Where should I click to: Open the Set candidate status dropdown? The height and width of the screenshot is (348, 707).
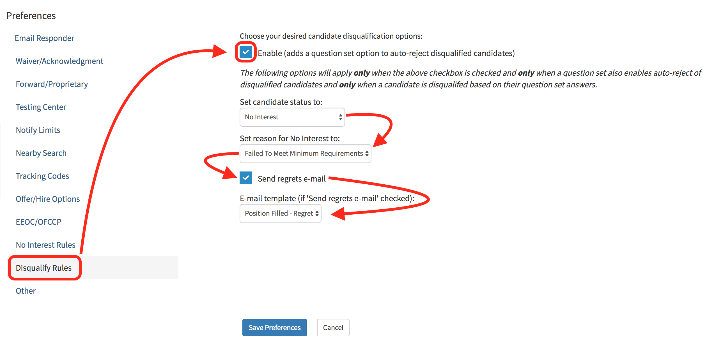292,117
